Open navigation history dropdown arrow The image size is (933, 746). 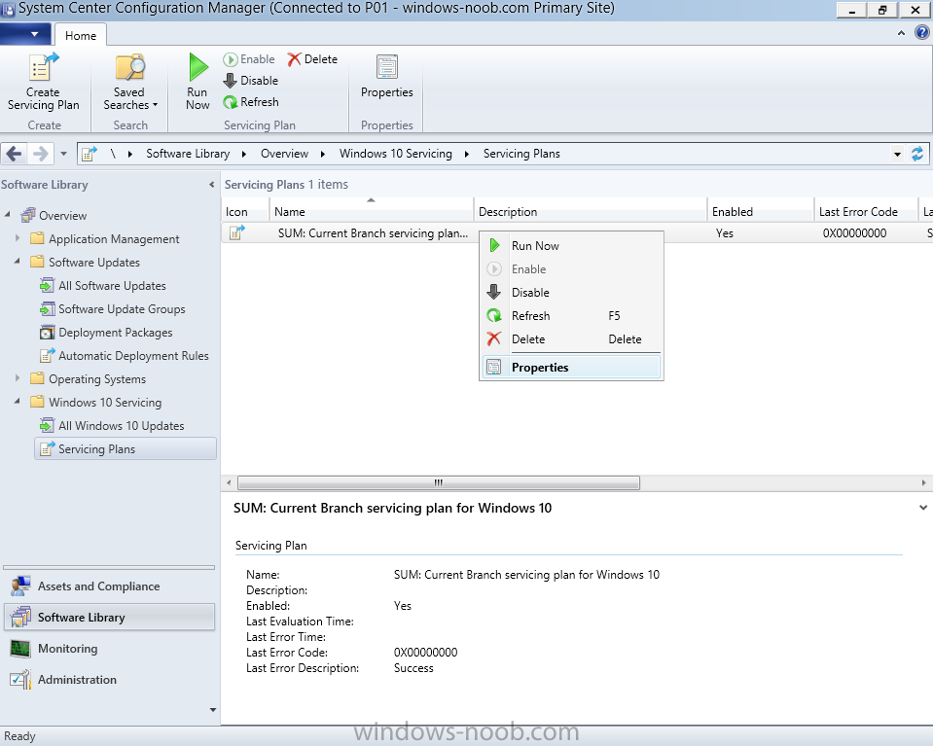[x=63, y=154]
